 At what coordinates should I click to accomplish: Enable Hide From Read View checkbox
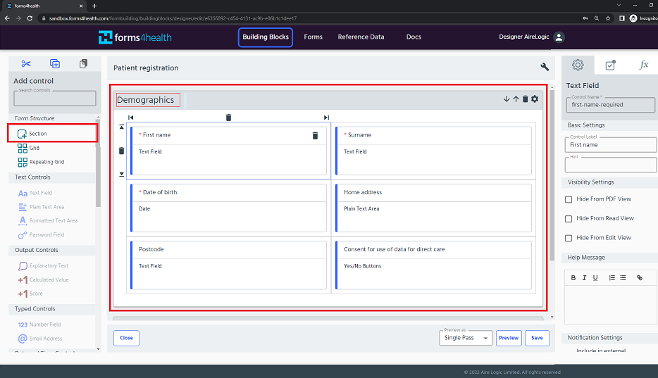[569, 219]
